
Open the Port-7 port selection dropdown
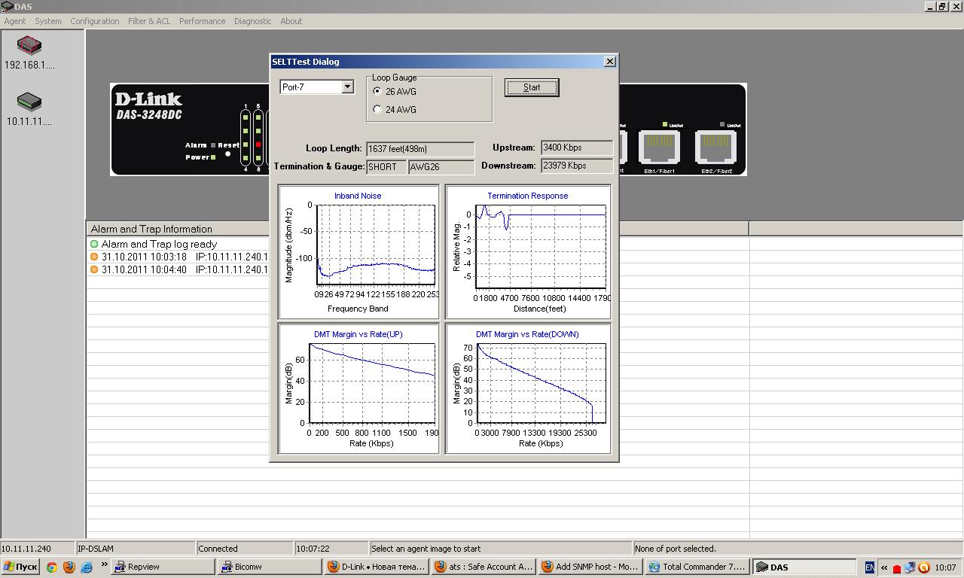[x=347, y=87]
